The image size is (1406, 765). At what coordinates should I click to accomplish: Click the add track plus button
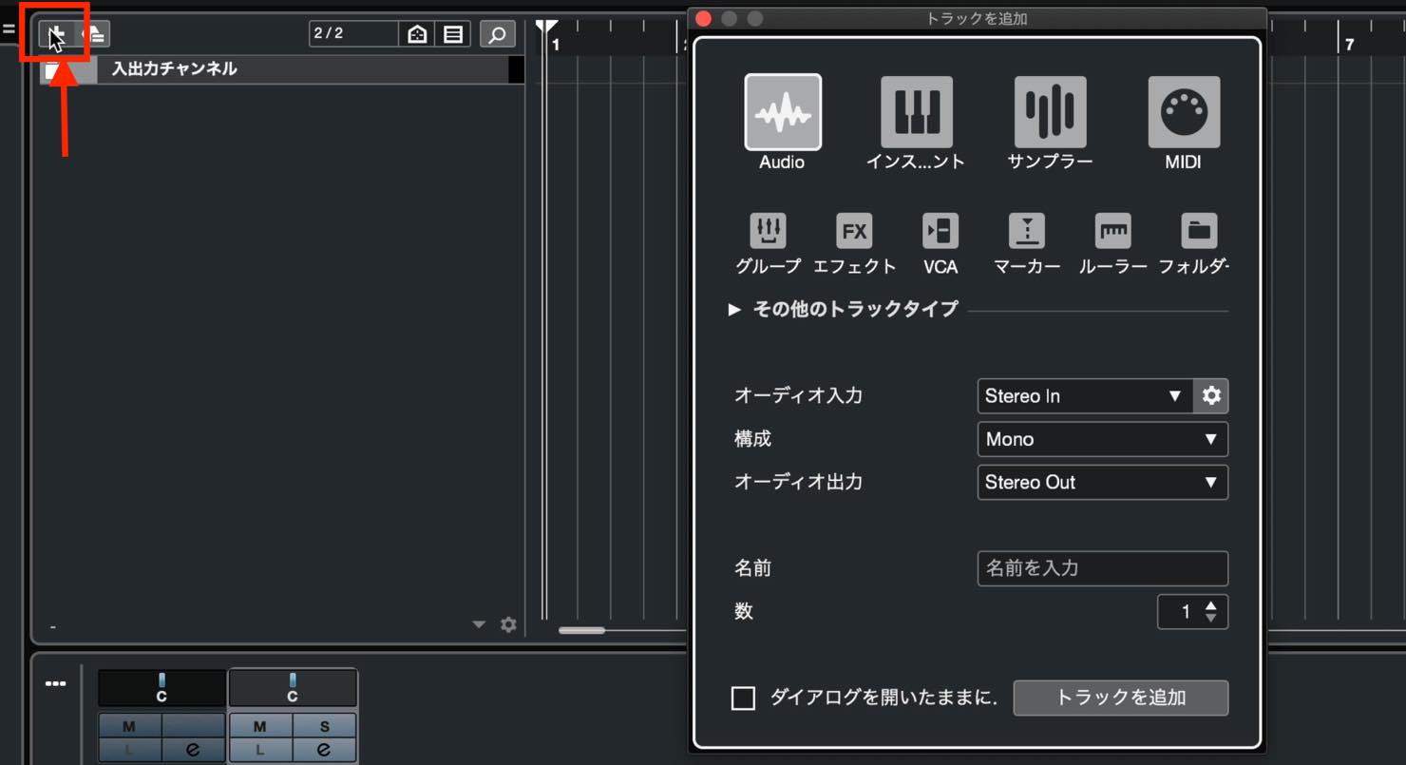coord(55,33)
